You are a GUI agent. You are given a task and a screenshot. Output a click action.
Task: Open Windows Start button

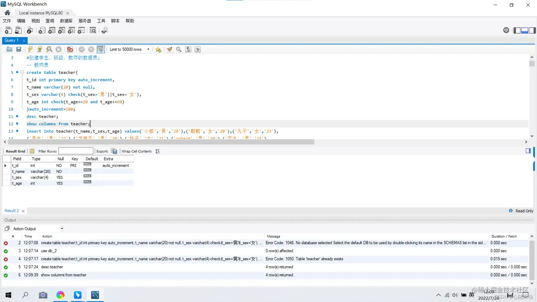9,295
